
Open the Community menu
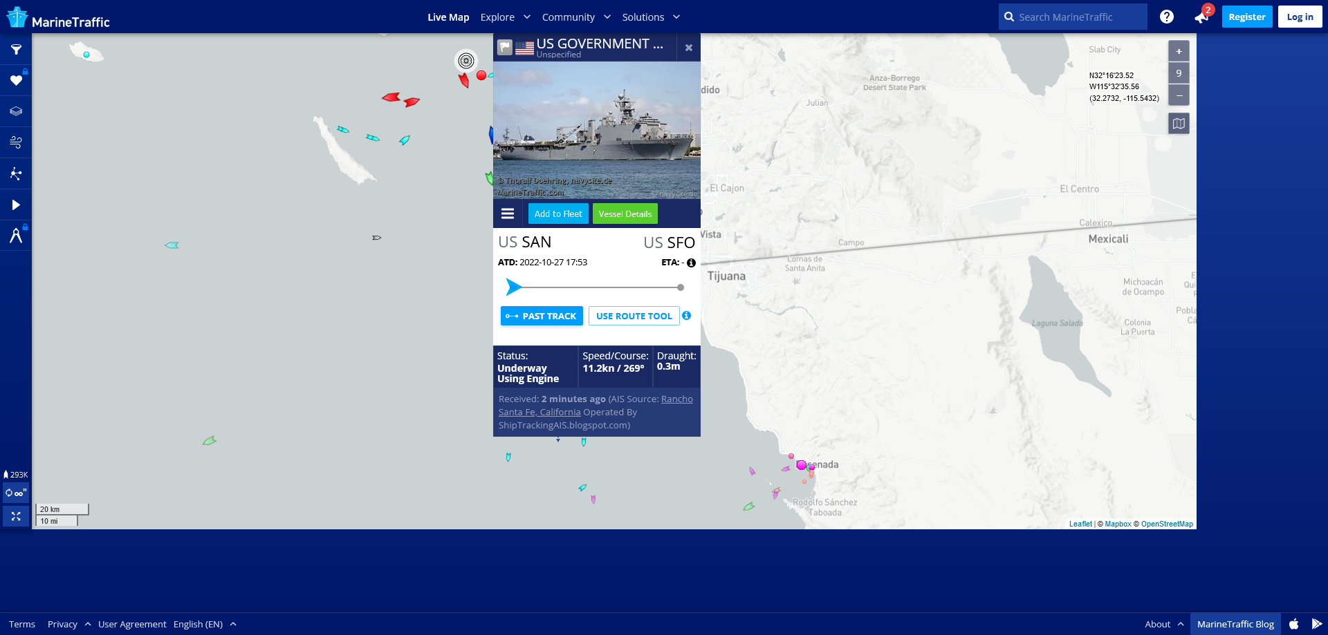[569, 17]
